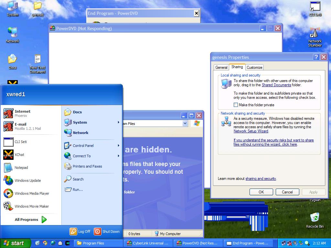Launch Windows Media Player
Screen dimensions: 331x248
[31, 193]
